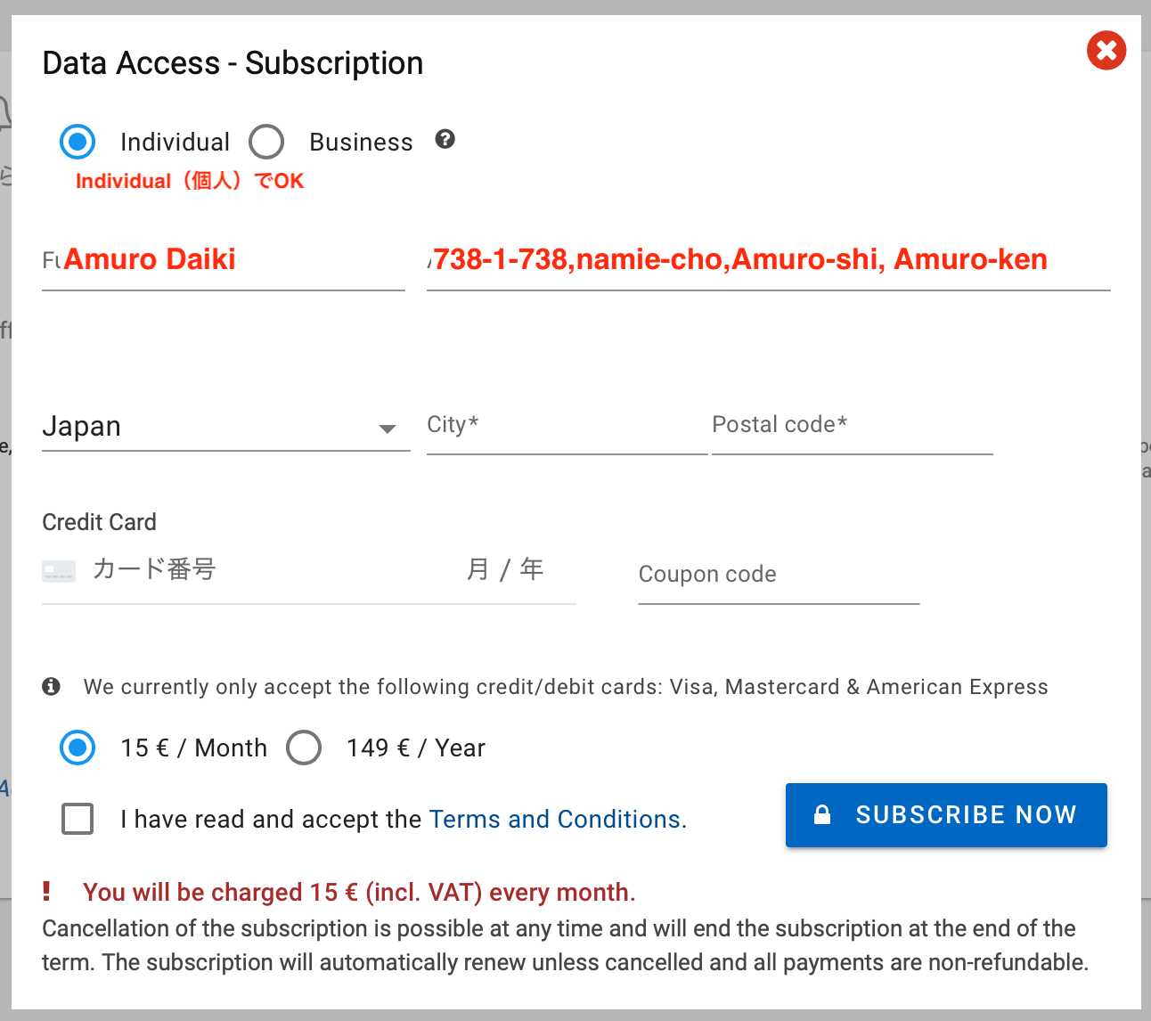Click the red exclamation mark warning icon
1151x1021 pixels.
[x=46, y=891]
